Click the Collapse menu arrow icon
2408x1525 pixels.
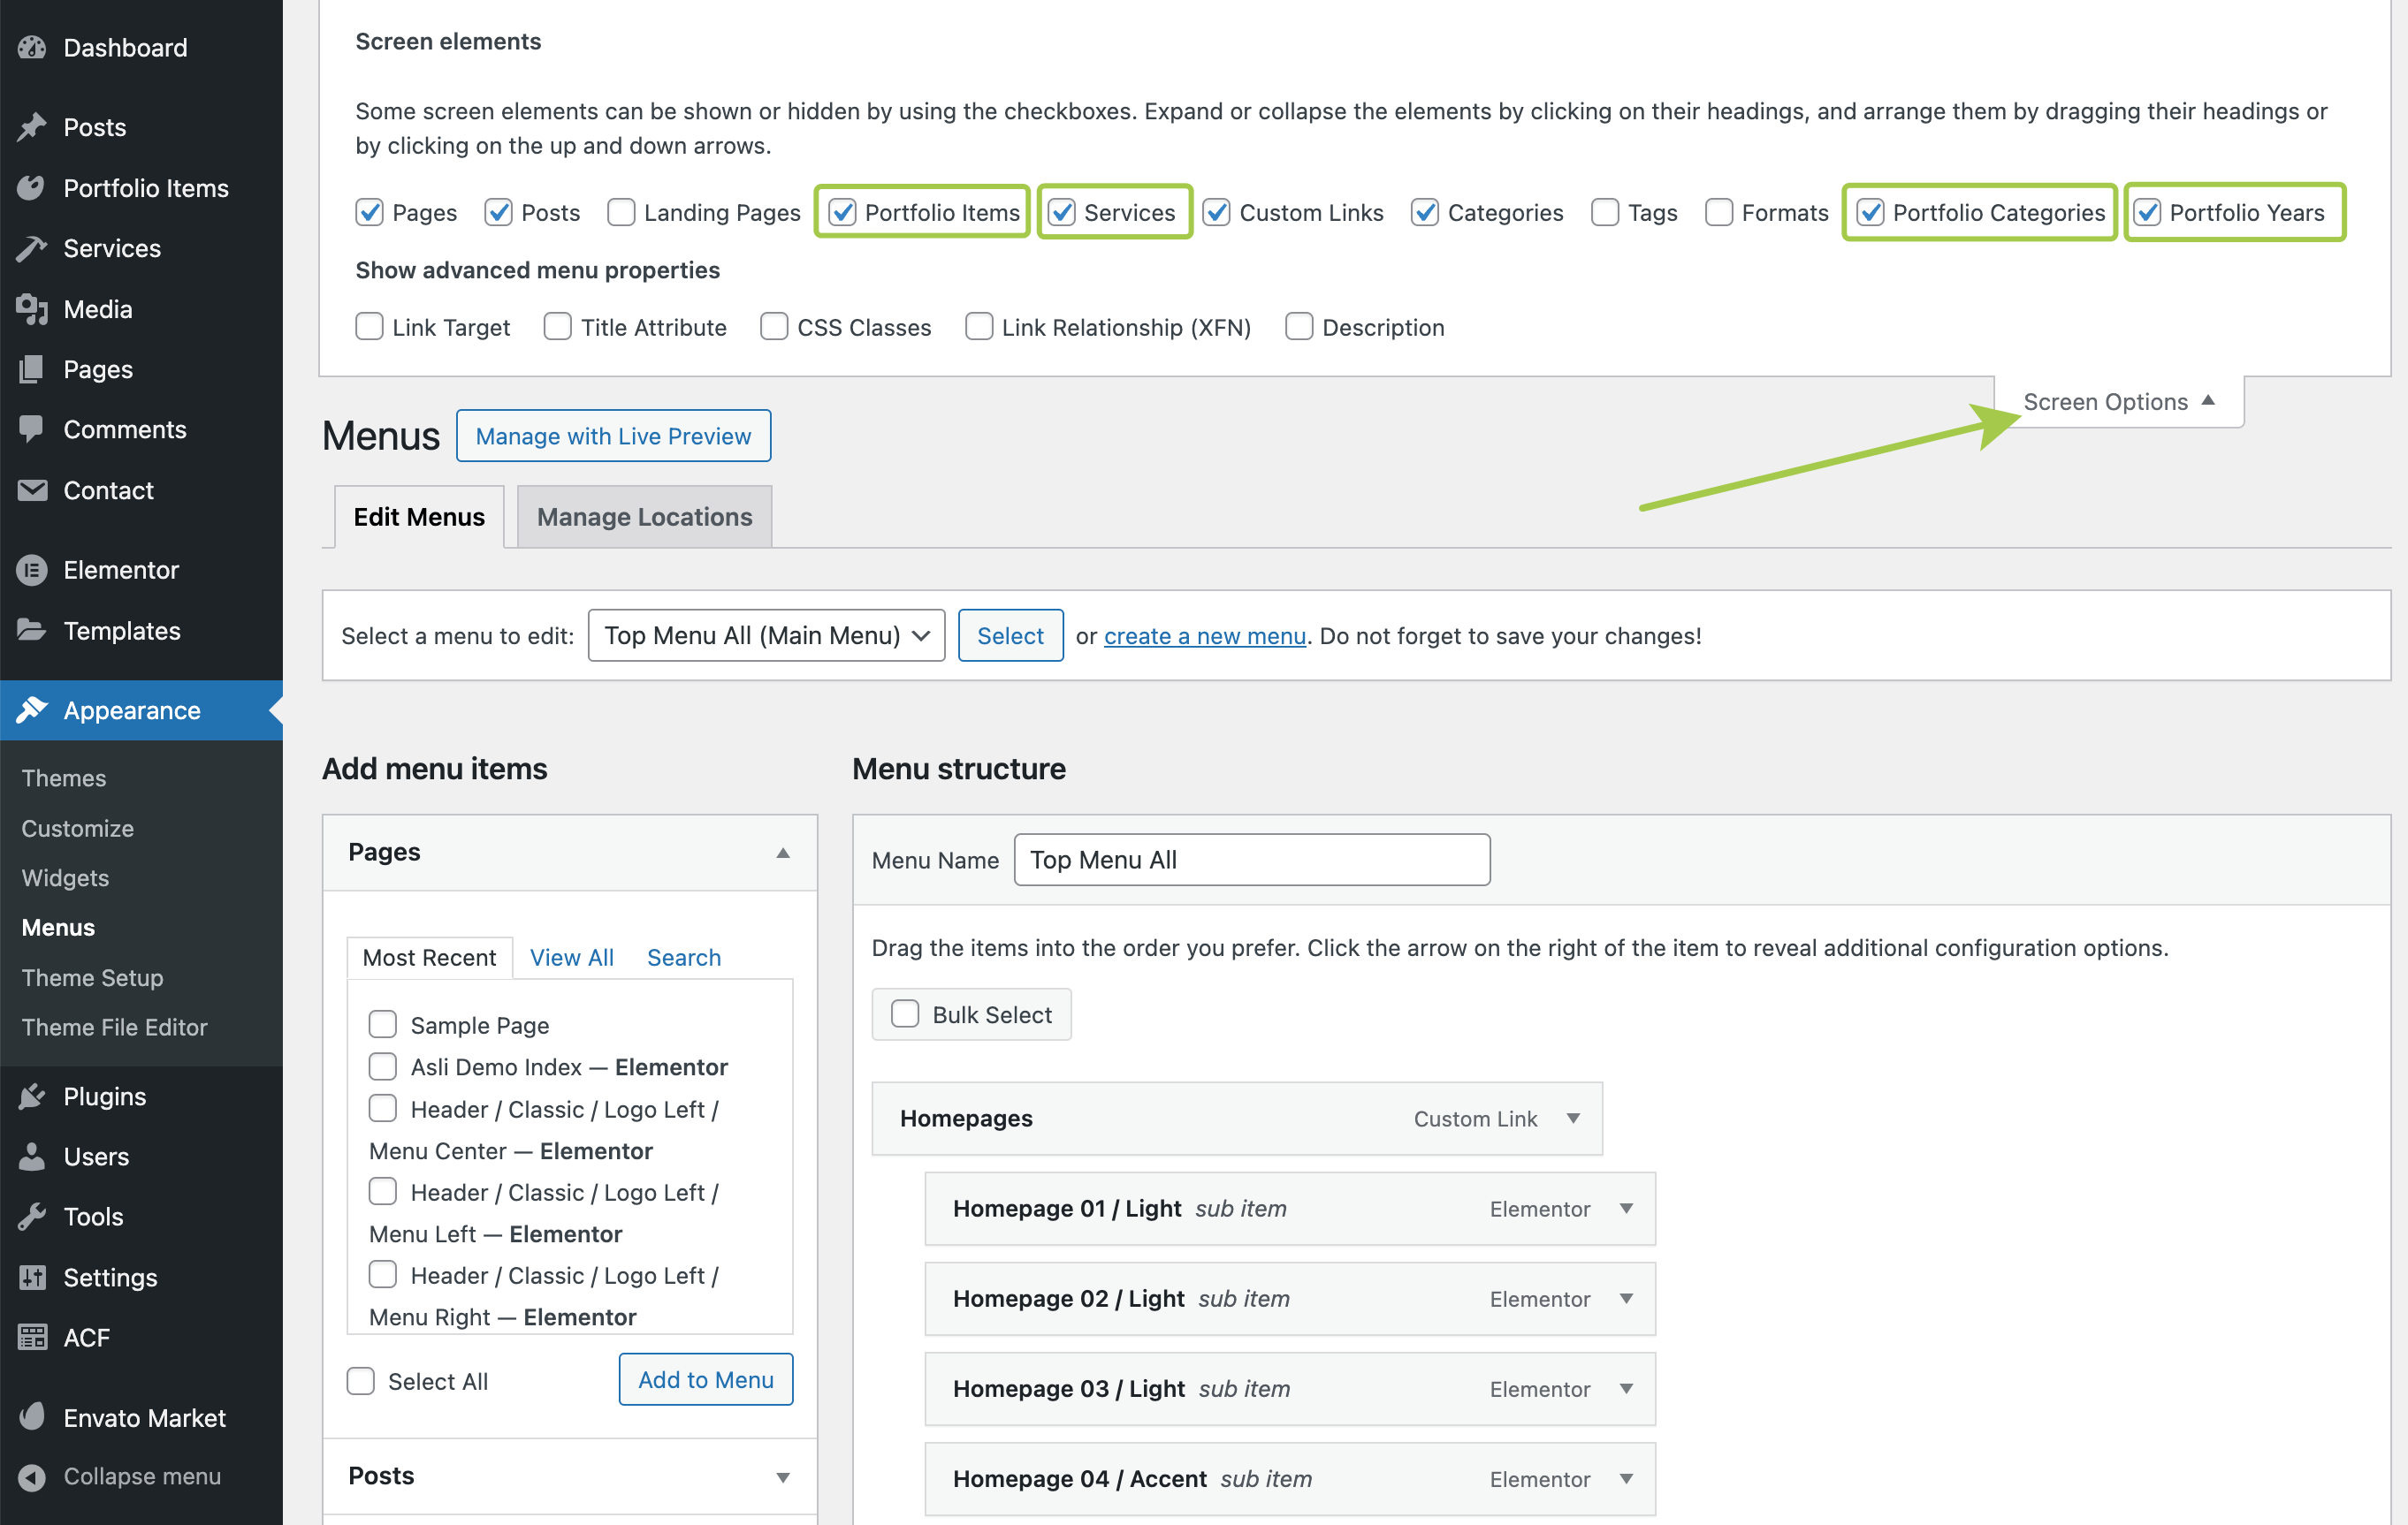coord(32,1476)
